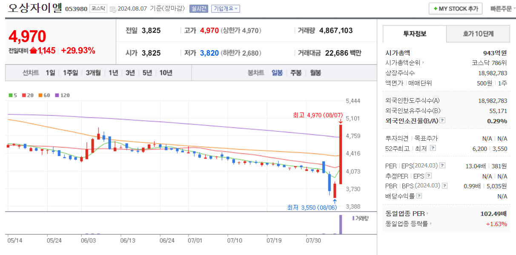Click the current price 4,970

[27, 37]
